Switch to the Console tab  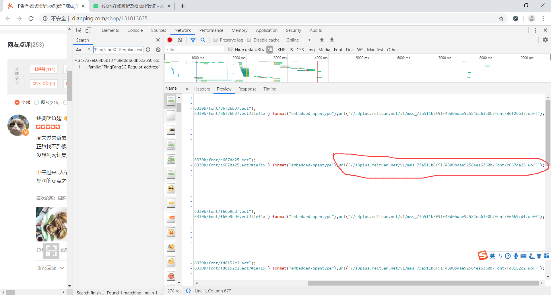[135, 30]
